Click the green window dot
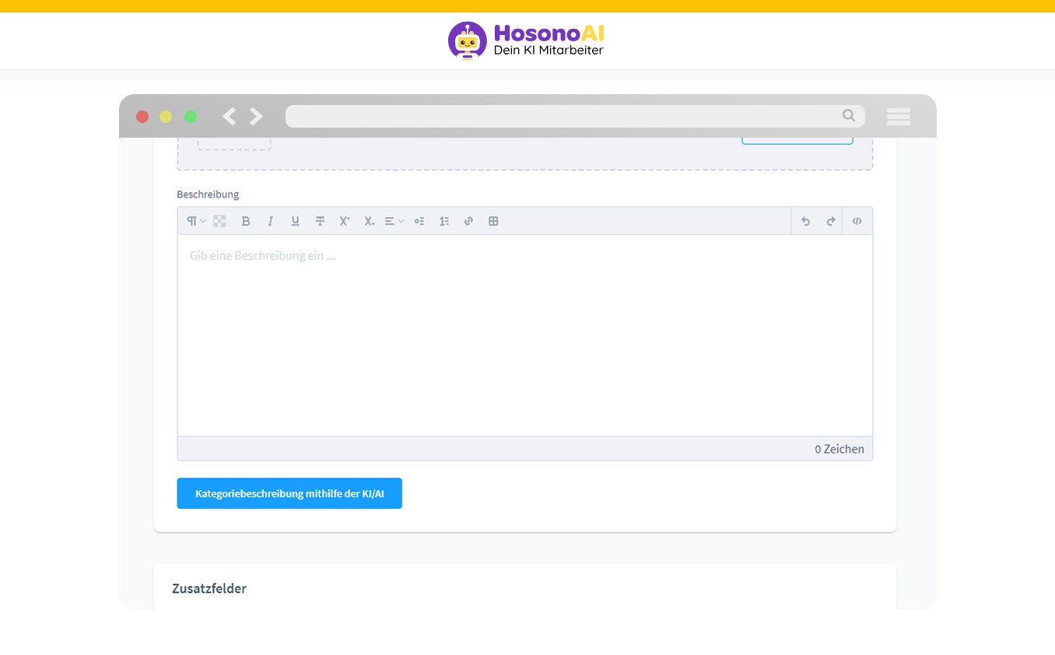1055x655 pixels. (191, 117)
